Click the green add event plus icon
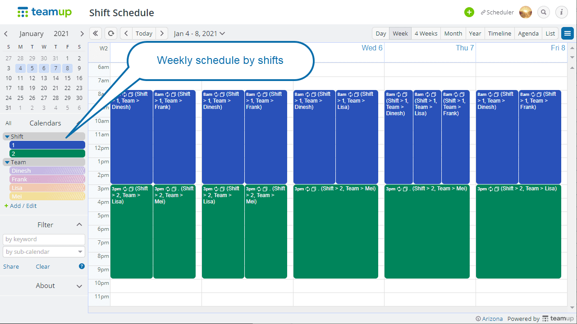 pos(469,12)
